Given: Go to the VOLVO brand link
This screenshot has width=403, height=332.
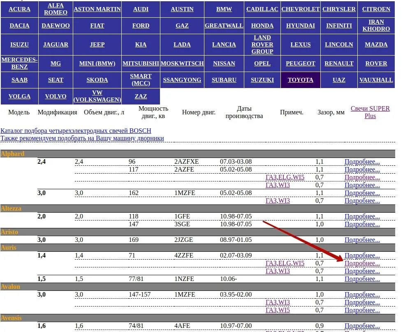Looking at the screenshot, I should tap(56, 96).
